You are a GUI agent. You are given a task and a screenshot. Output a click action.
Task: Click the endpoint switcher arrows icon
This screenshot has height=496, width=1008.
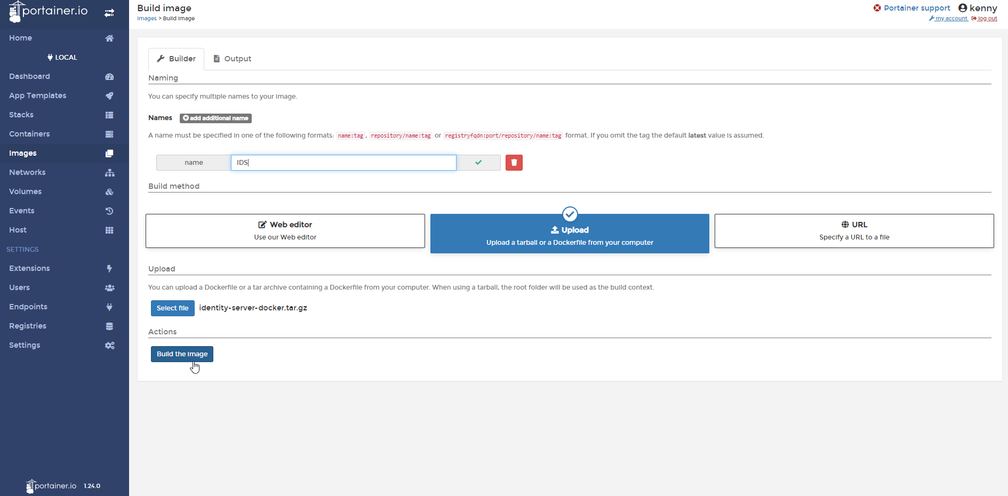[x=109, y=12]
